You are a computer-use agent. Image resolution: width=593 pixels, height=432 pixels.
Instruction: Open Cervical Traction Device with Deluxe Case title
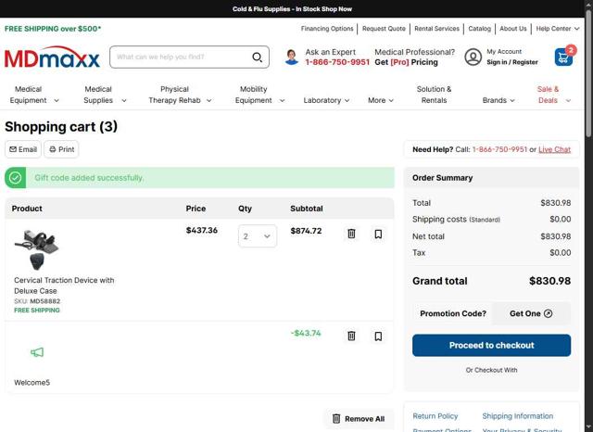[64, 286]
